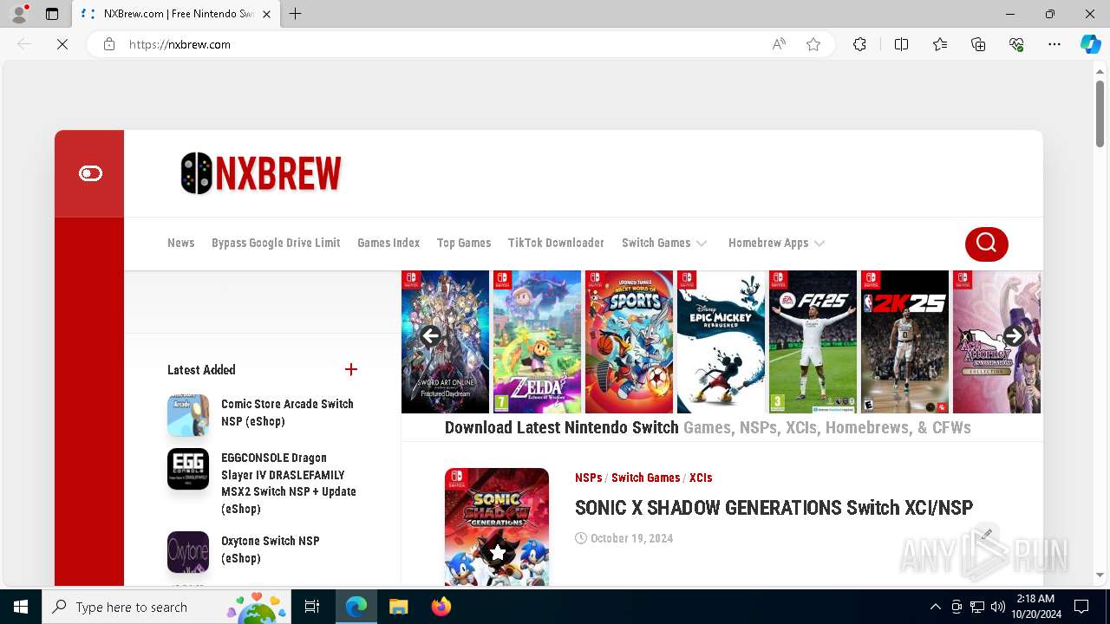
Task: Open the notification center
Action: point(1081,607)
